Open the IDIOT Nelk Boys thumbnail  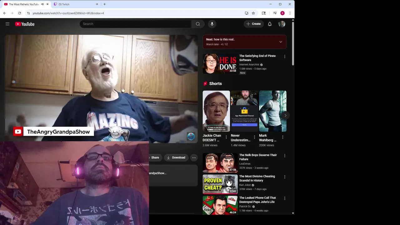[220, 163]
